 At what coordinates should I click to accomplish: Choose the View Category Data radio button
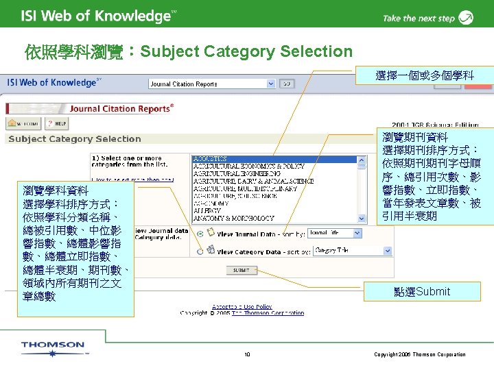click(x=200, y=251)
